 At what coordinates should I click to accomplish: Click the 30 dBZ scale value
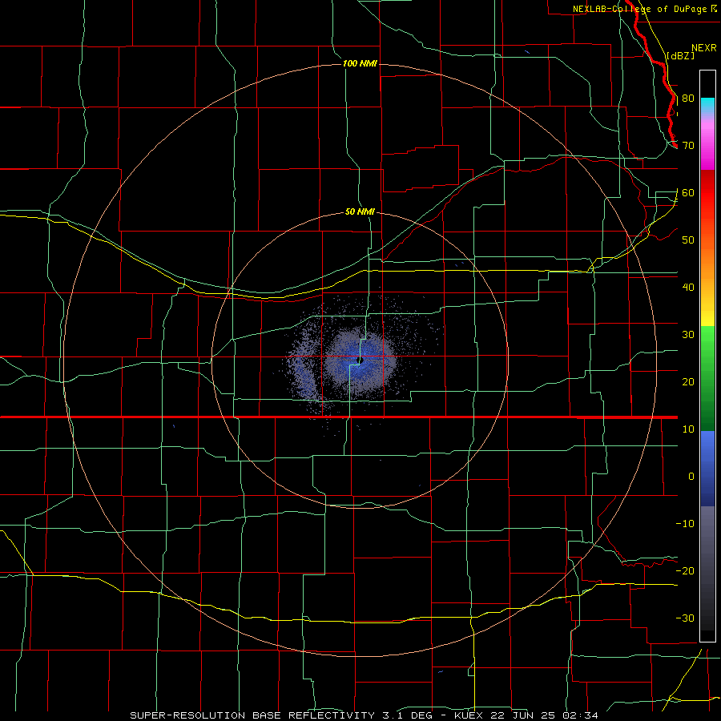coord(688,335)
